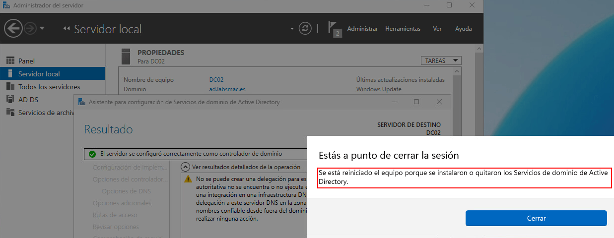Click the Todos los servidores icon
This screenshot has width=614, height=238.
(10, 87)
